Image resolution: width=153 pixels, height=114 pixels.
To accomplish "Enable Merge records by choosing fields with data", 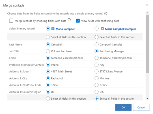I will click(x=11, y=21).
